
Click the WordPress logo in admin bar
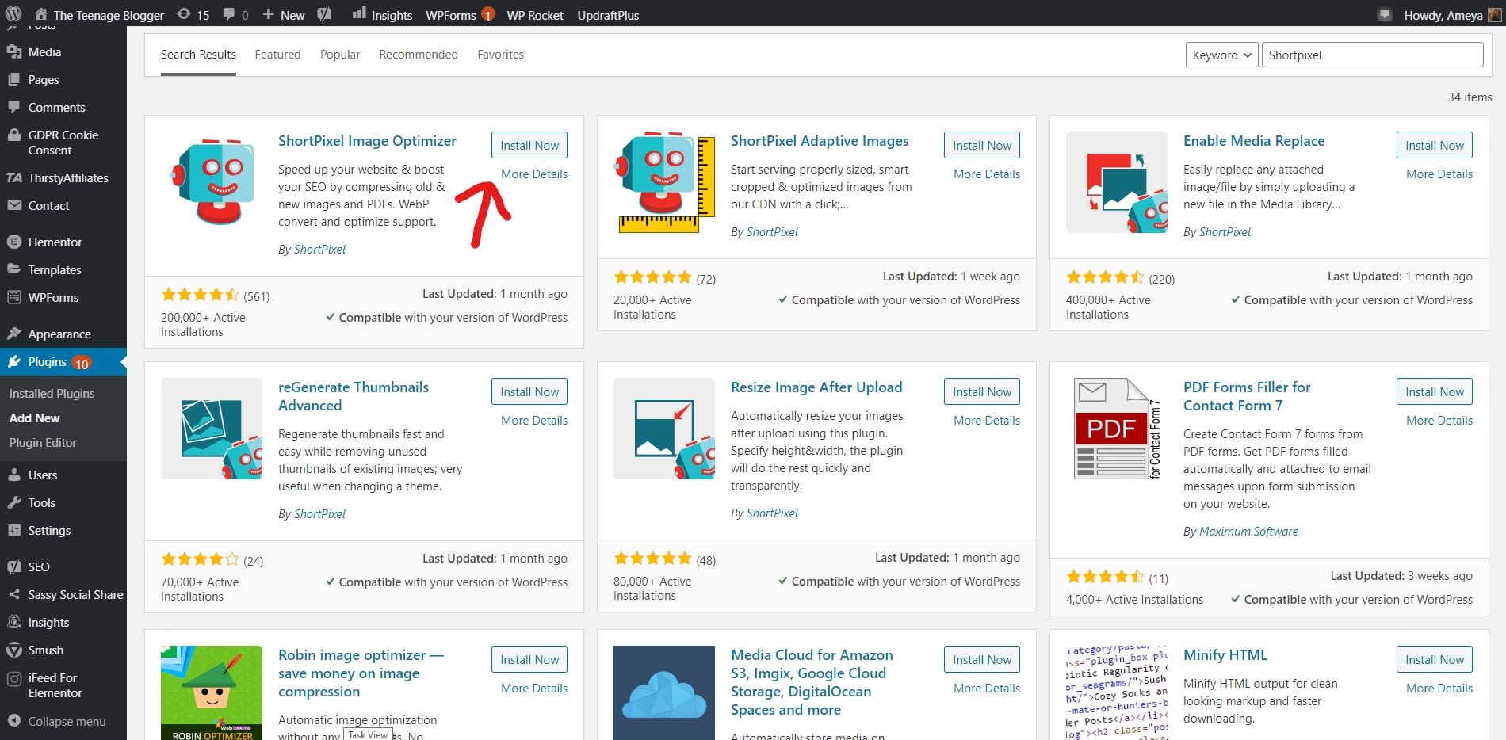13,14
